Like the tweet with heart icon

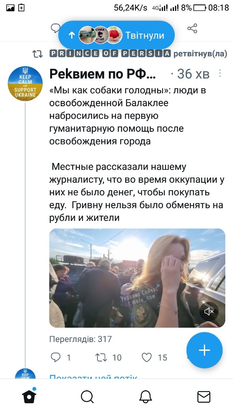146,357
